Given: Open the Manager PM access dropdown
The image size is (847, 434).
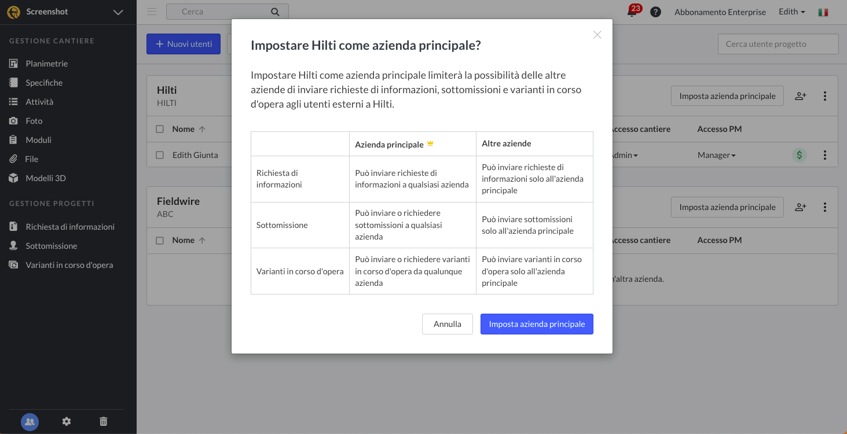Looking at the screenshot, I should pos(717,155).
